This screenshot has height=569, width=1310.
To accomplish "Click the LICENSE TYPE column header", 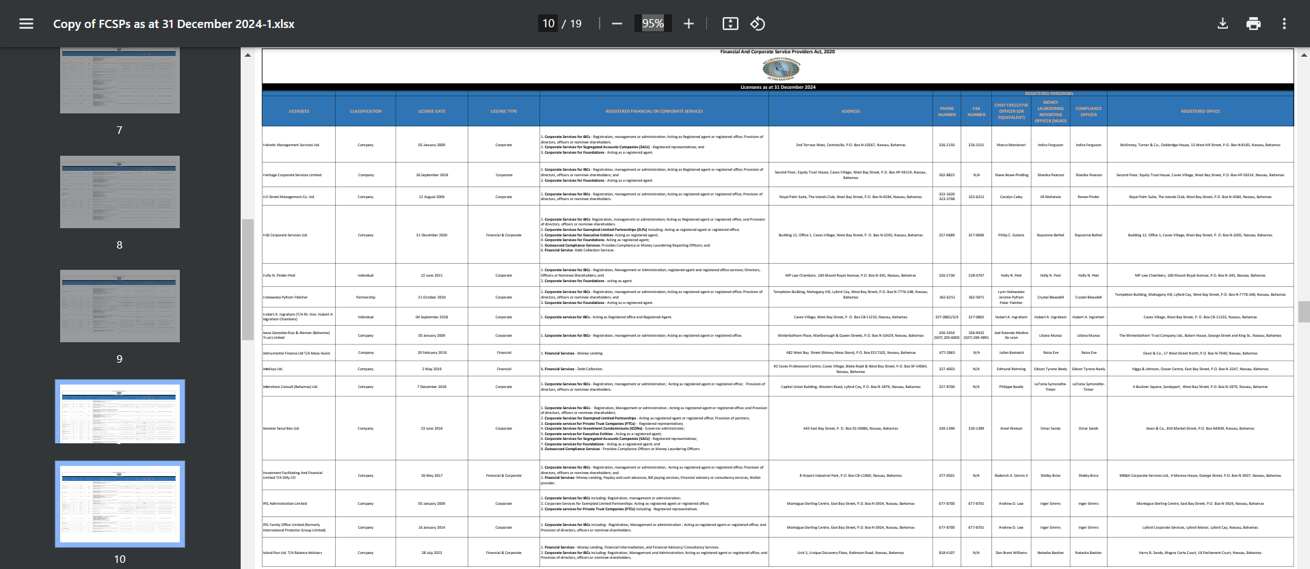I will point(504,111).
